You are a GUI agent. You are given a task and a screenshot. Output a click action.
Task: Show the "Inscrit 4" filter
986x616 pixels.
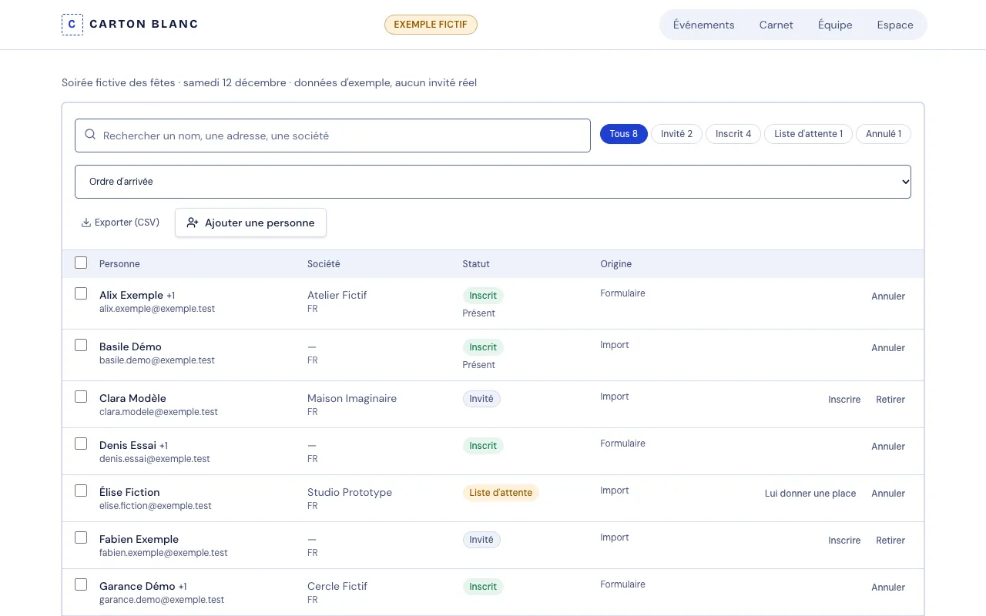coord(733,134)
